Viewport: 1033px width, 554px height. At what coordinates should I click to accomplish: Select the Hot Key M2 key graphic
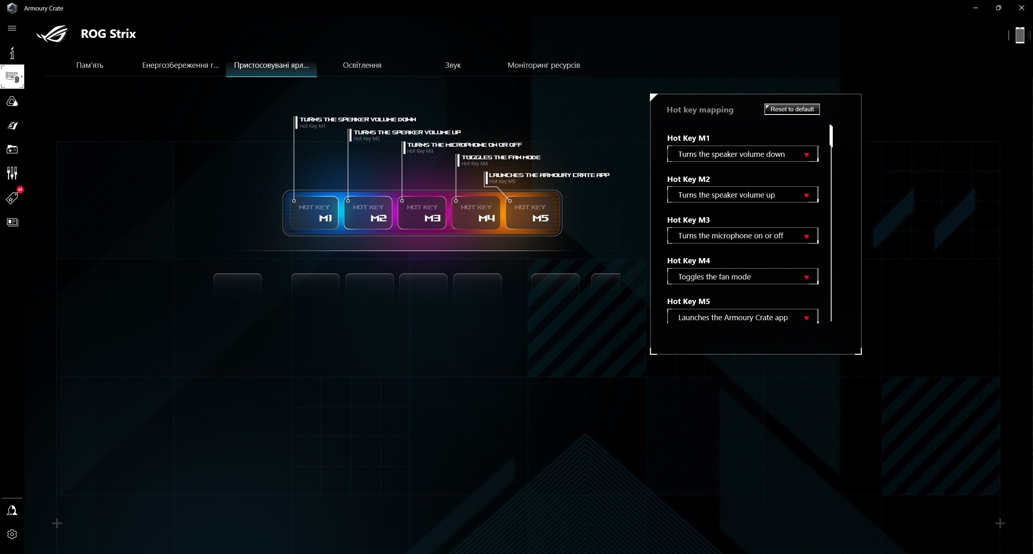tap(368, 213)
